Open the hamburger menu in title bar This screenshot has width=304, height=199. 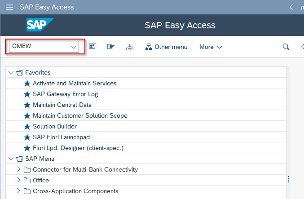[x=9, y=7]
